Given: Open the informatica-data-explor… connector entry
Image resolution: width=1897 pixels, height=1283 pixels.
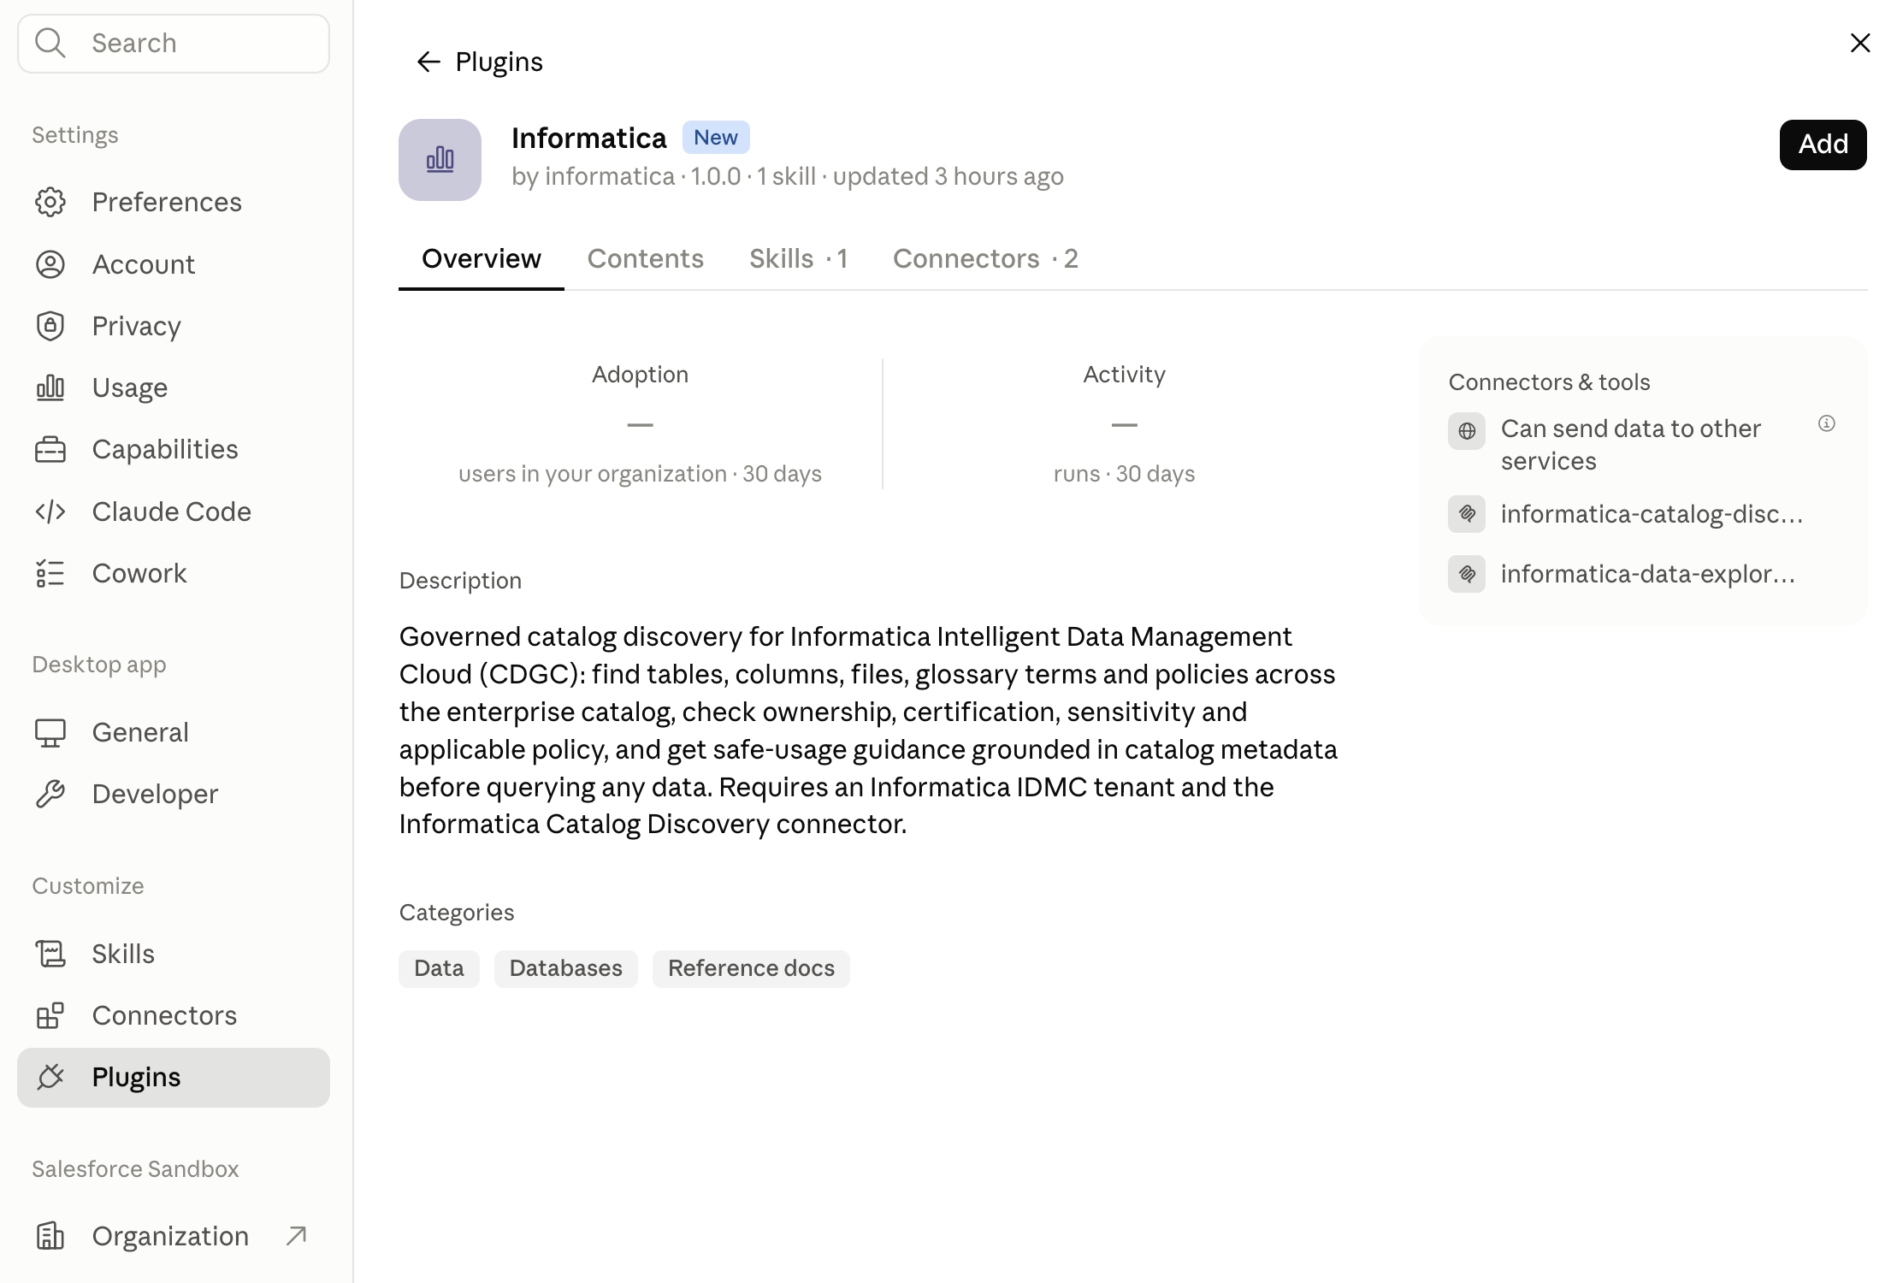Looking at the screenshot, I should click(x=1642, y=574).
